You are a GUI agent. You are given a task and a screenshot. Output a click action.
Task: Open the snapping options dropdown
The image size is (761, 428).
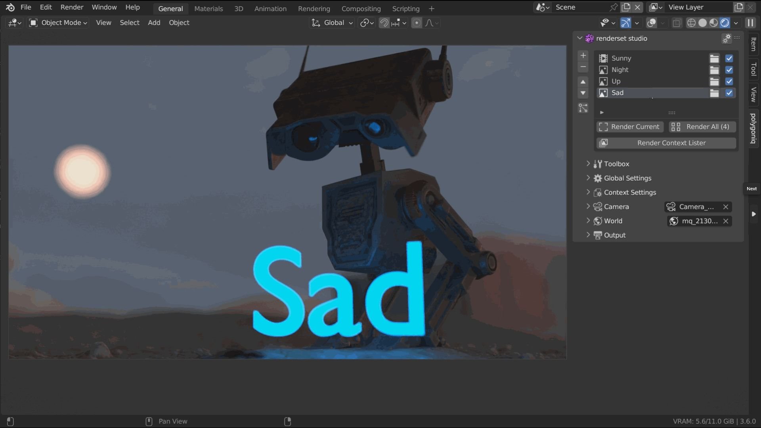coord(399,23)
